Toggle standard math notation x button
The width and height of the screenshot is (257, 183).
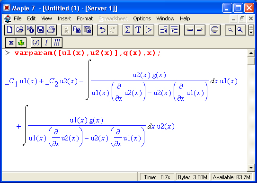pos(11,43)
